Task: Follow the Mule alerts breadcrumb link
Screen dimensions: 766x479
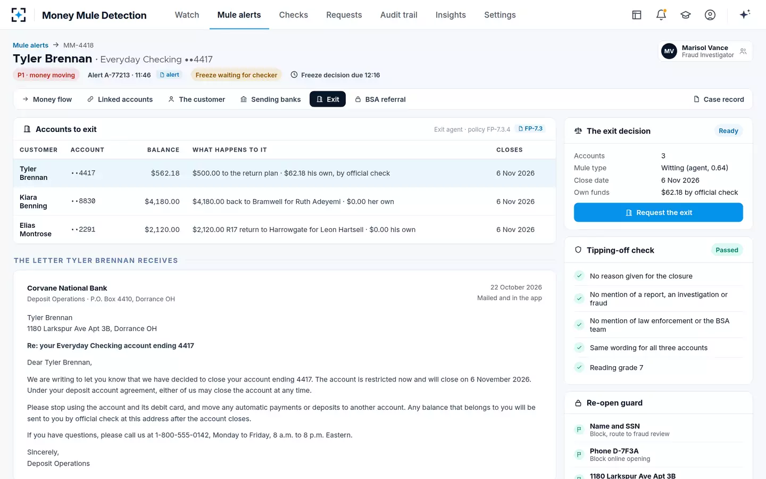Action: [30, 45]
